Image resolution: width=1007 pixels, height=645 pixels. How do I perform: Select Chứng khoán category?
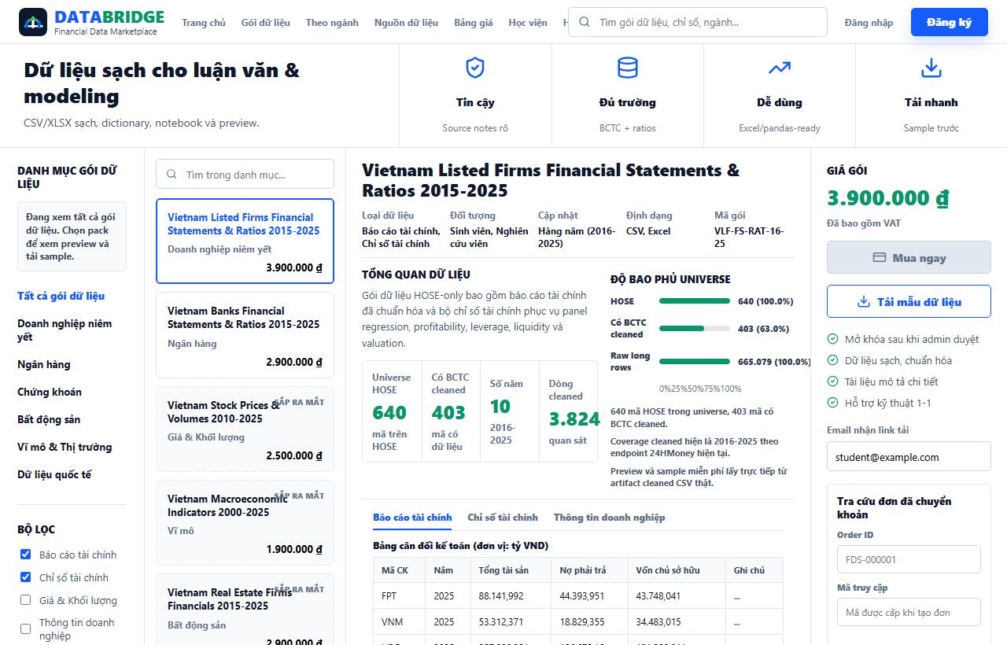(x=50, y=392)
